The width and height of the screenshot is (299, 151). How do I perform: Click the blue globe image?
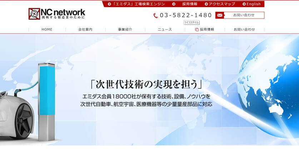pos(269,86)
